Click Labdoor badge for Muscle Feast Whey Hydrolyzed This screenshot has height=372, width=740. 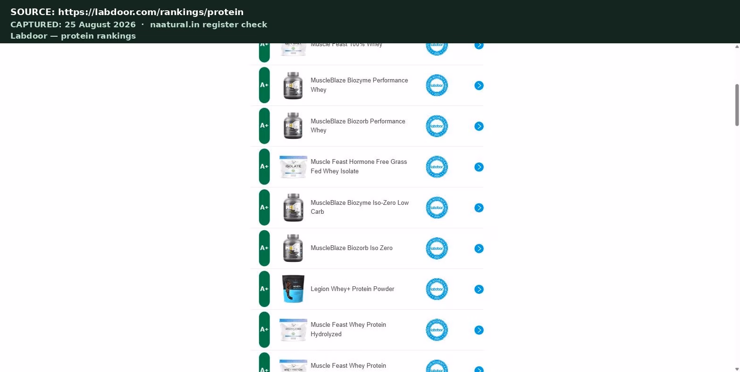[x=437, y=330]
